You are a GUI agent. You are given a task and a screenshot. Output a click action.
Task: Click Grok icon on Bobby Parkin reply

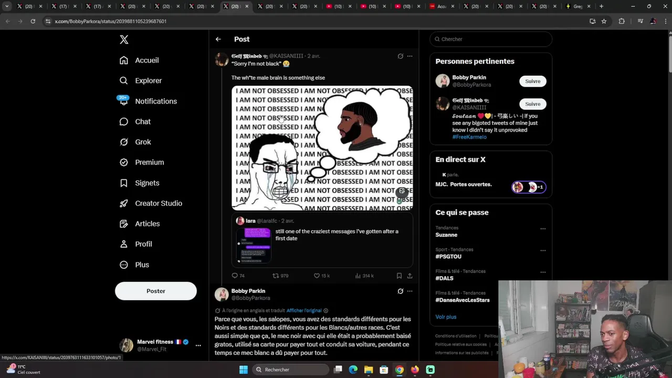point(400,291)
